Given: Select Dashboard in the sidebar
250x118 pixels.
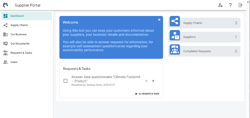Looking at the screenshot, I should point(17,16).
